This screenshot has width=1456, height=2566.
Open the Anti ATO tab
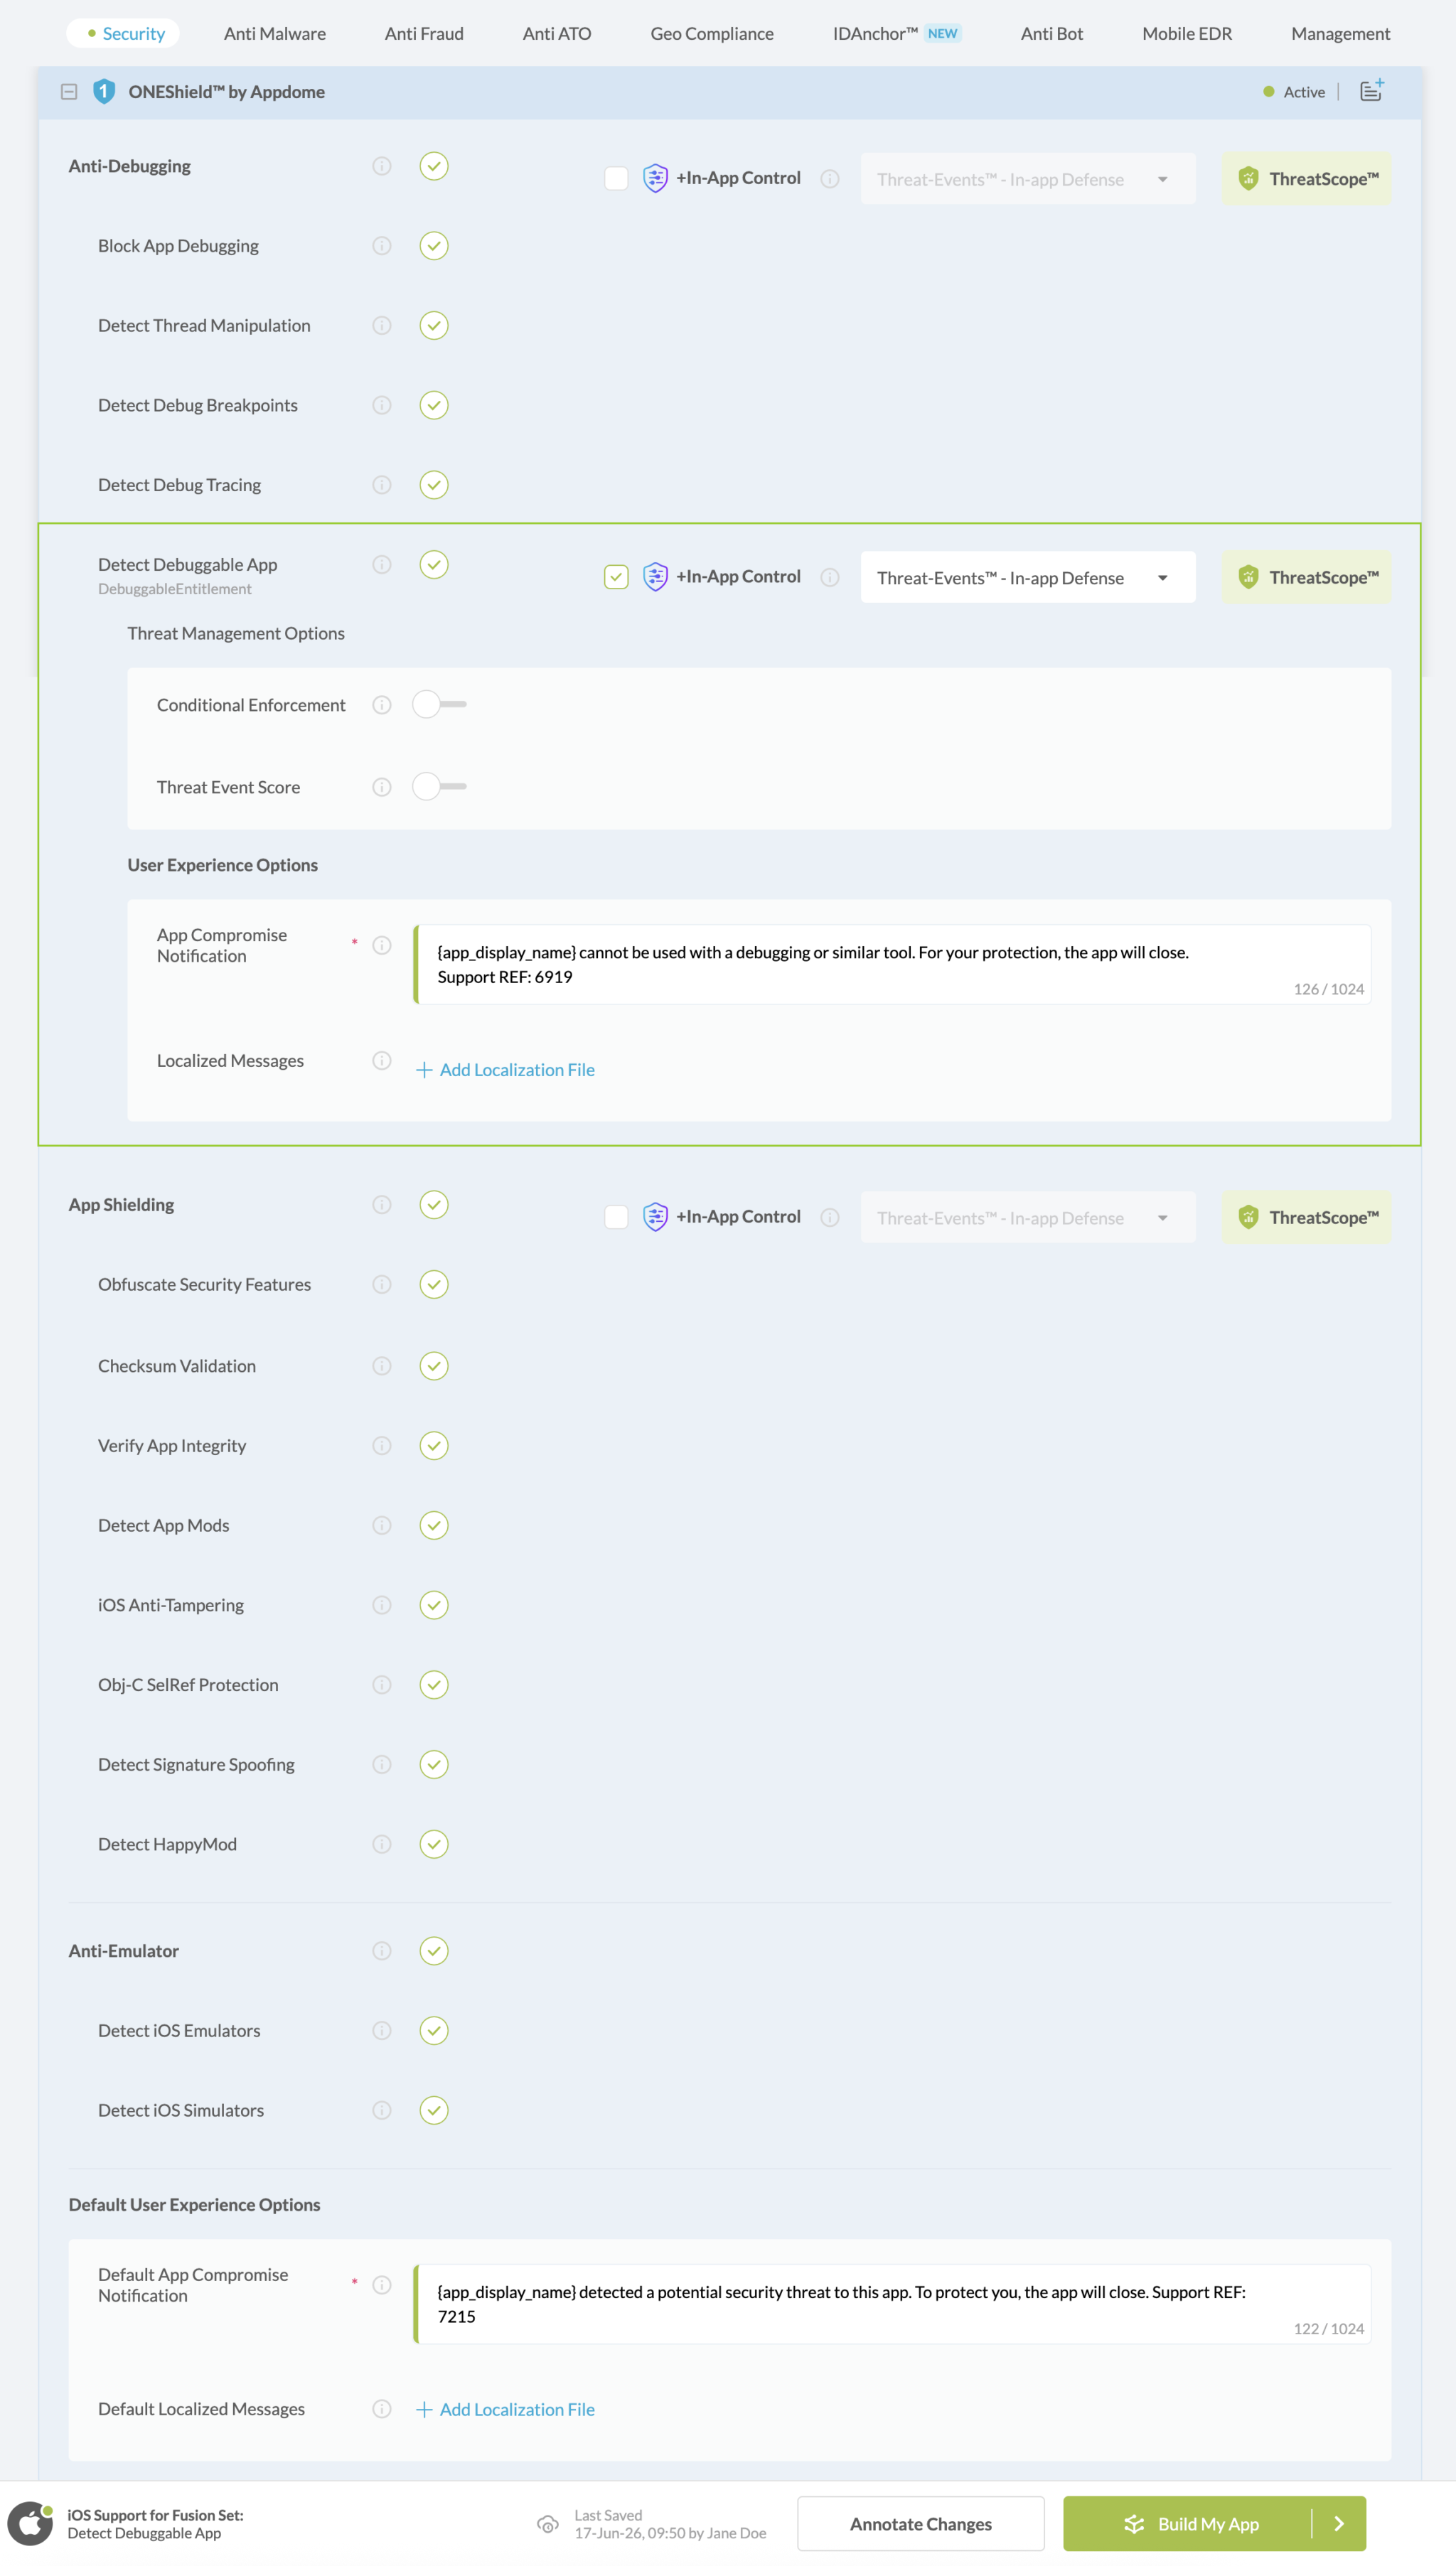coord(557,34)
